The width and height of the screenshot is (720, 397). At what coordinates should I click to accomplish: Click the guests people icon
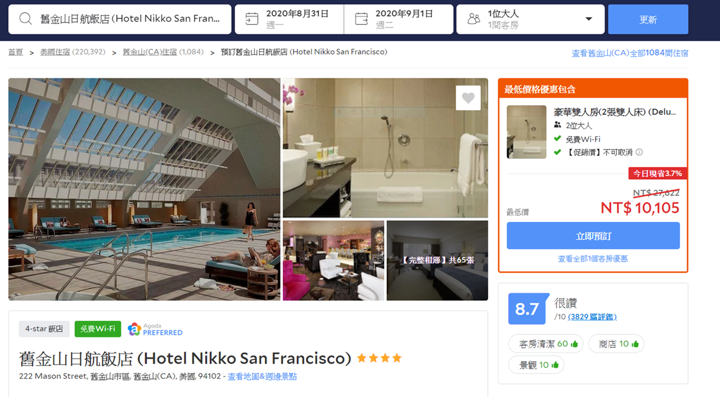474,19
